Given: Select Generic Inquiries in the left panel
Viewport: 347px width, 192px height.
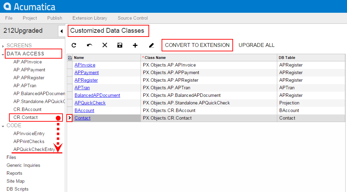Looking at the screenshot, I should tap(23, 165).
